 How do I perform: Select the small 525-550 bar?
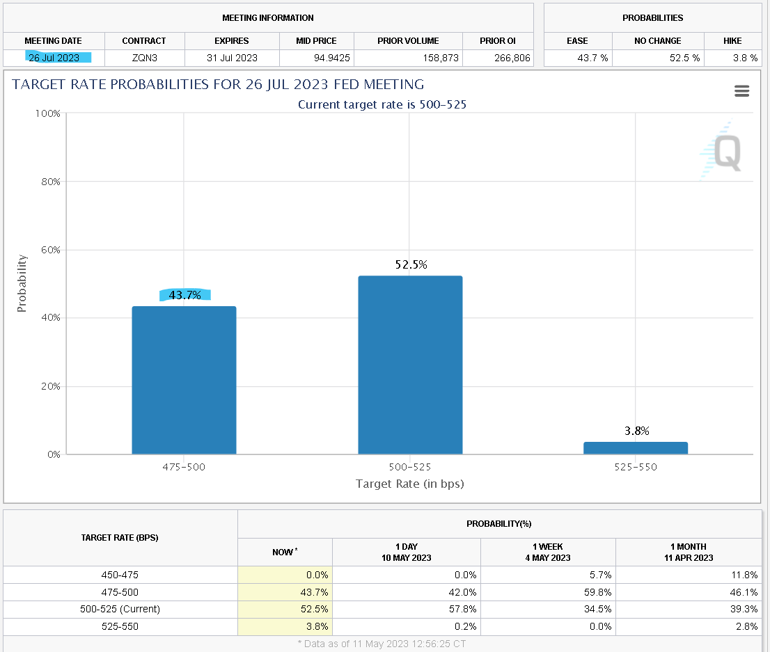(636, 447)
